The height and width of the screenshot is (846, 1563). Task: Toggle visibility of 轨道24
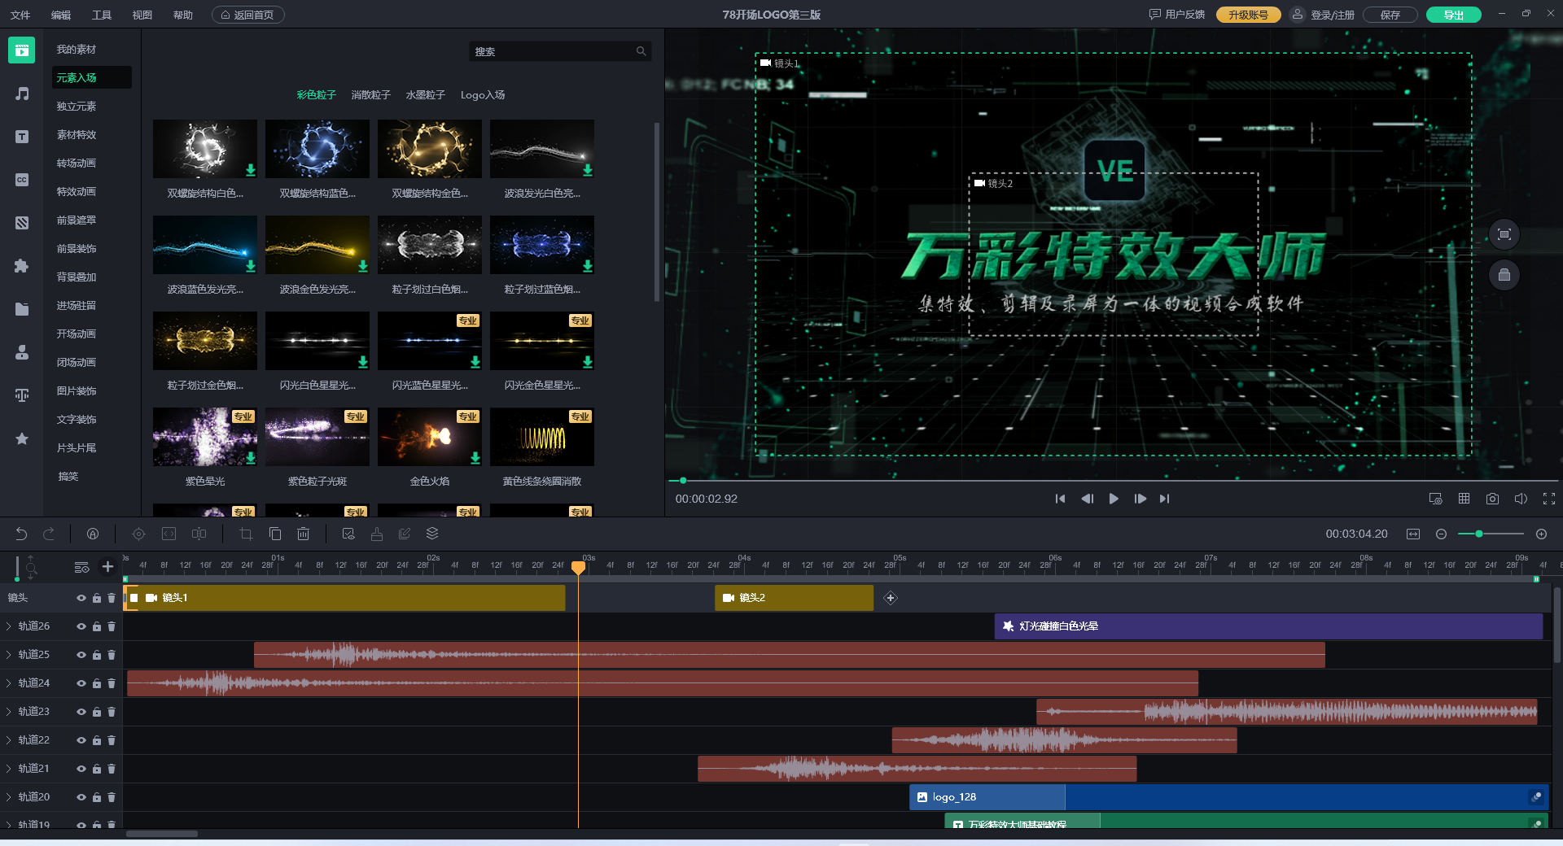81,683
